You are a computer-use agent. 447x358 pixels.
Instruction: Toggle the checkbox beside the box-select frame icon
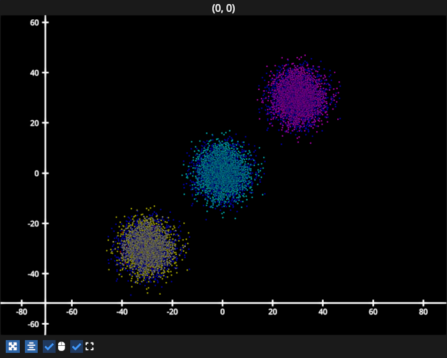click(x=77, y=346)
